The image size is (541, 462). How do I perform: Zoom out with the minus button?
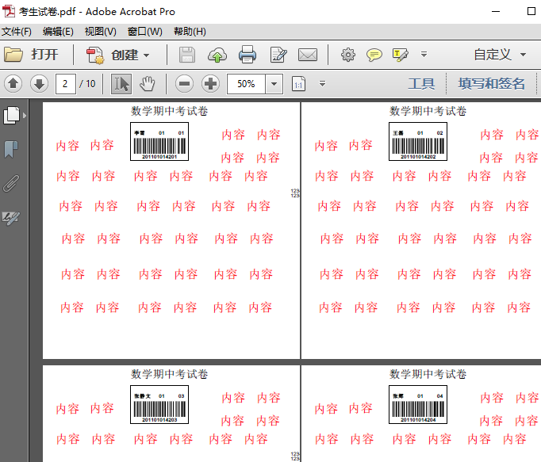point(184,84)
